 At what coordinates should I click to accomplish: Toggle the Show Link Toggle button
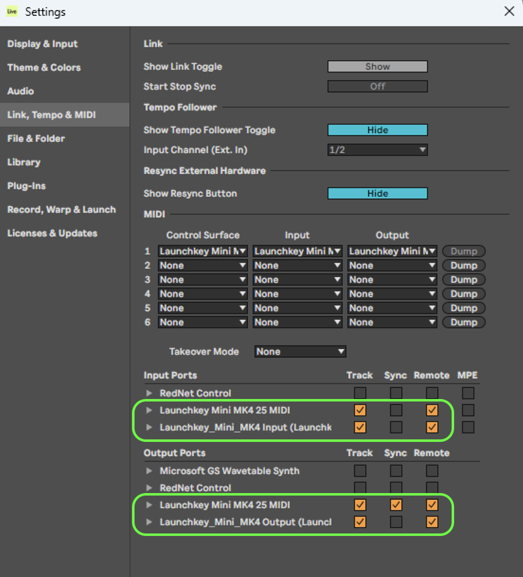(x=378, y=67)
